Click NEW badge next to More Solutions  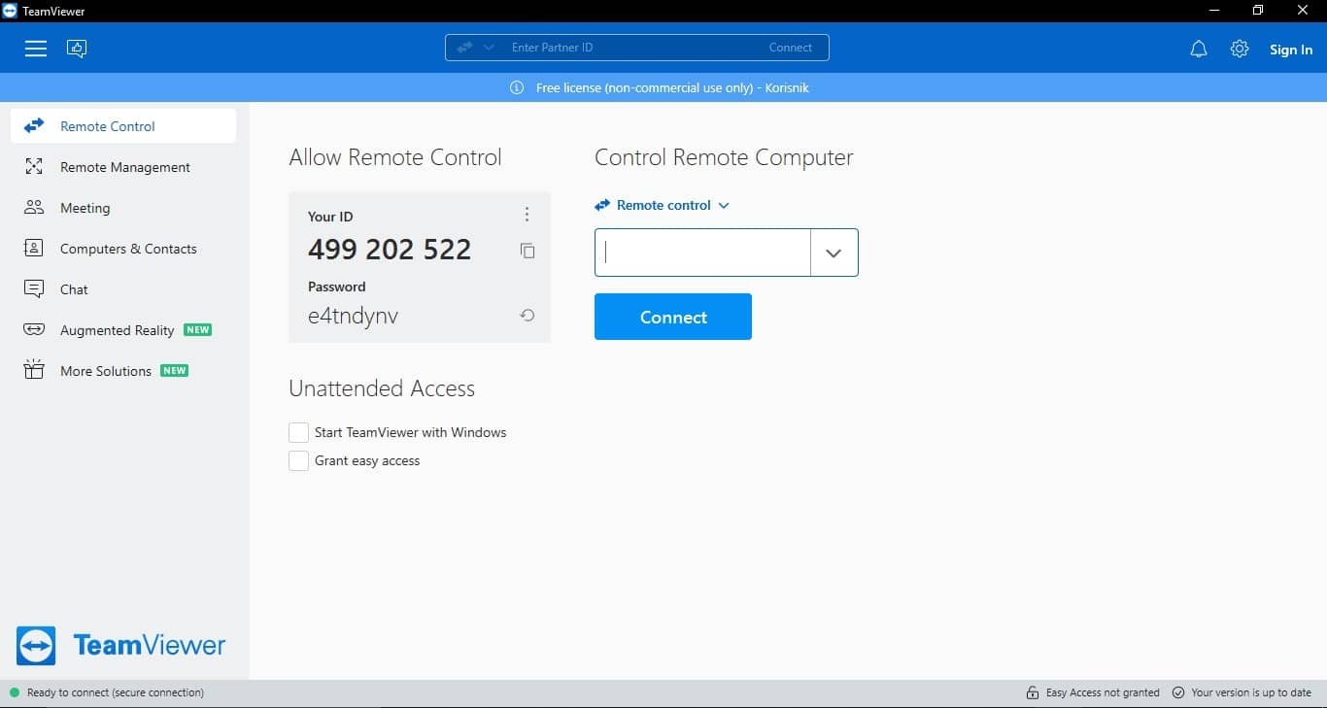(175, 371)
